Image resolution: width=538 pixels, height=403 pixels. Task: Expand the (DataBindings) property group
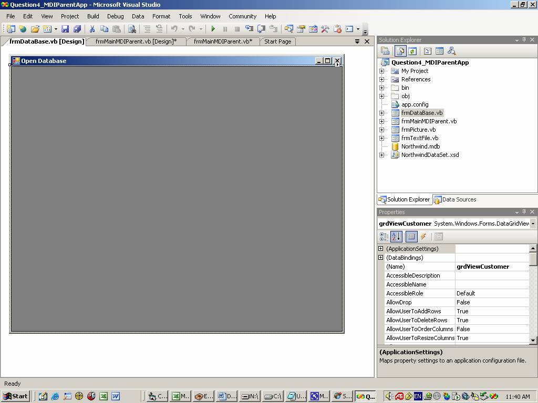pos(381,258)
